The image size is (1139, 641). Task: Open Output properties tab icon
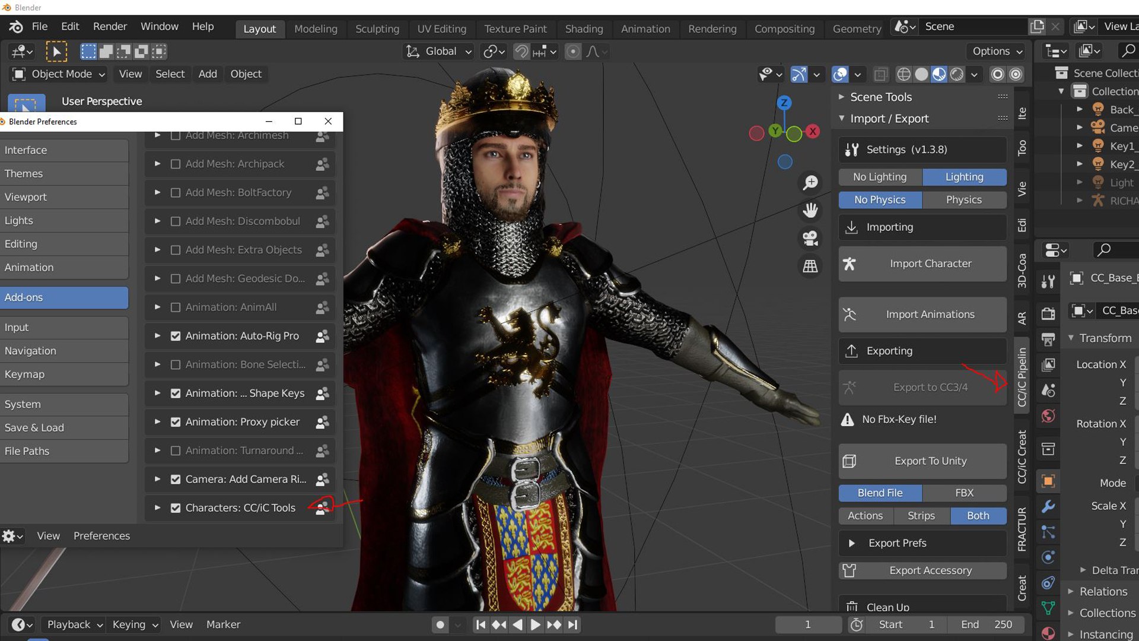[1048, 339]
